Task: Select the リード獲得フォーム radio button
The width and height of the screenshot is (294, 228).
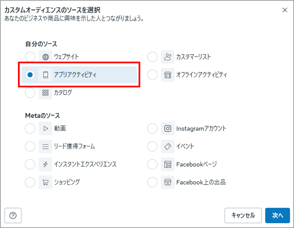Action: coord(30,146)
